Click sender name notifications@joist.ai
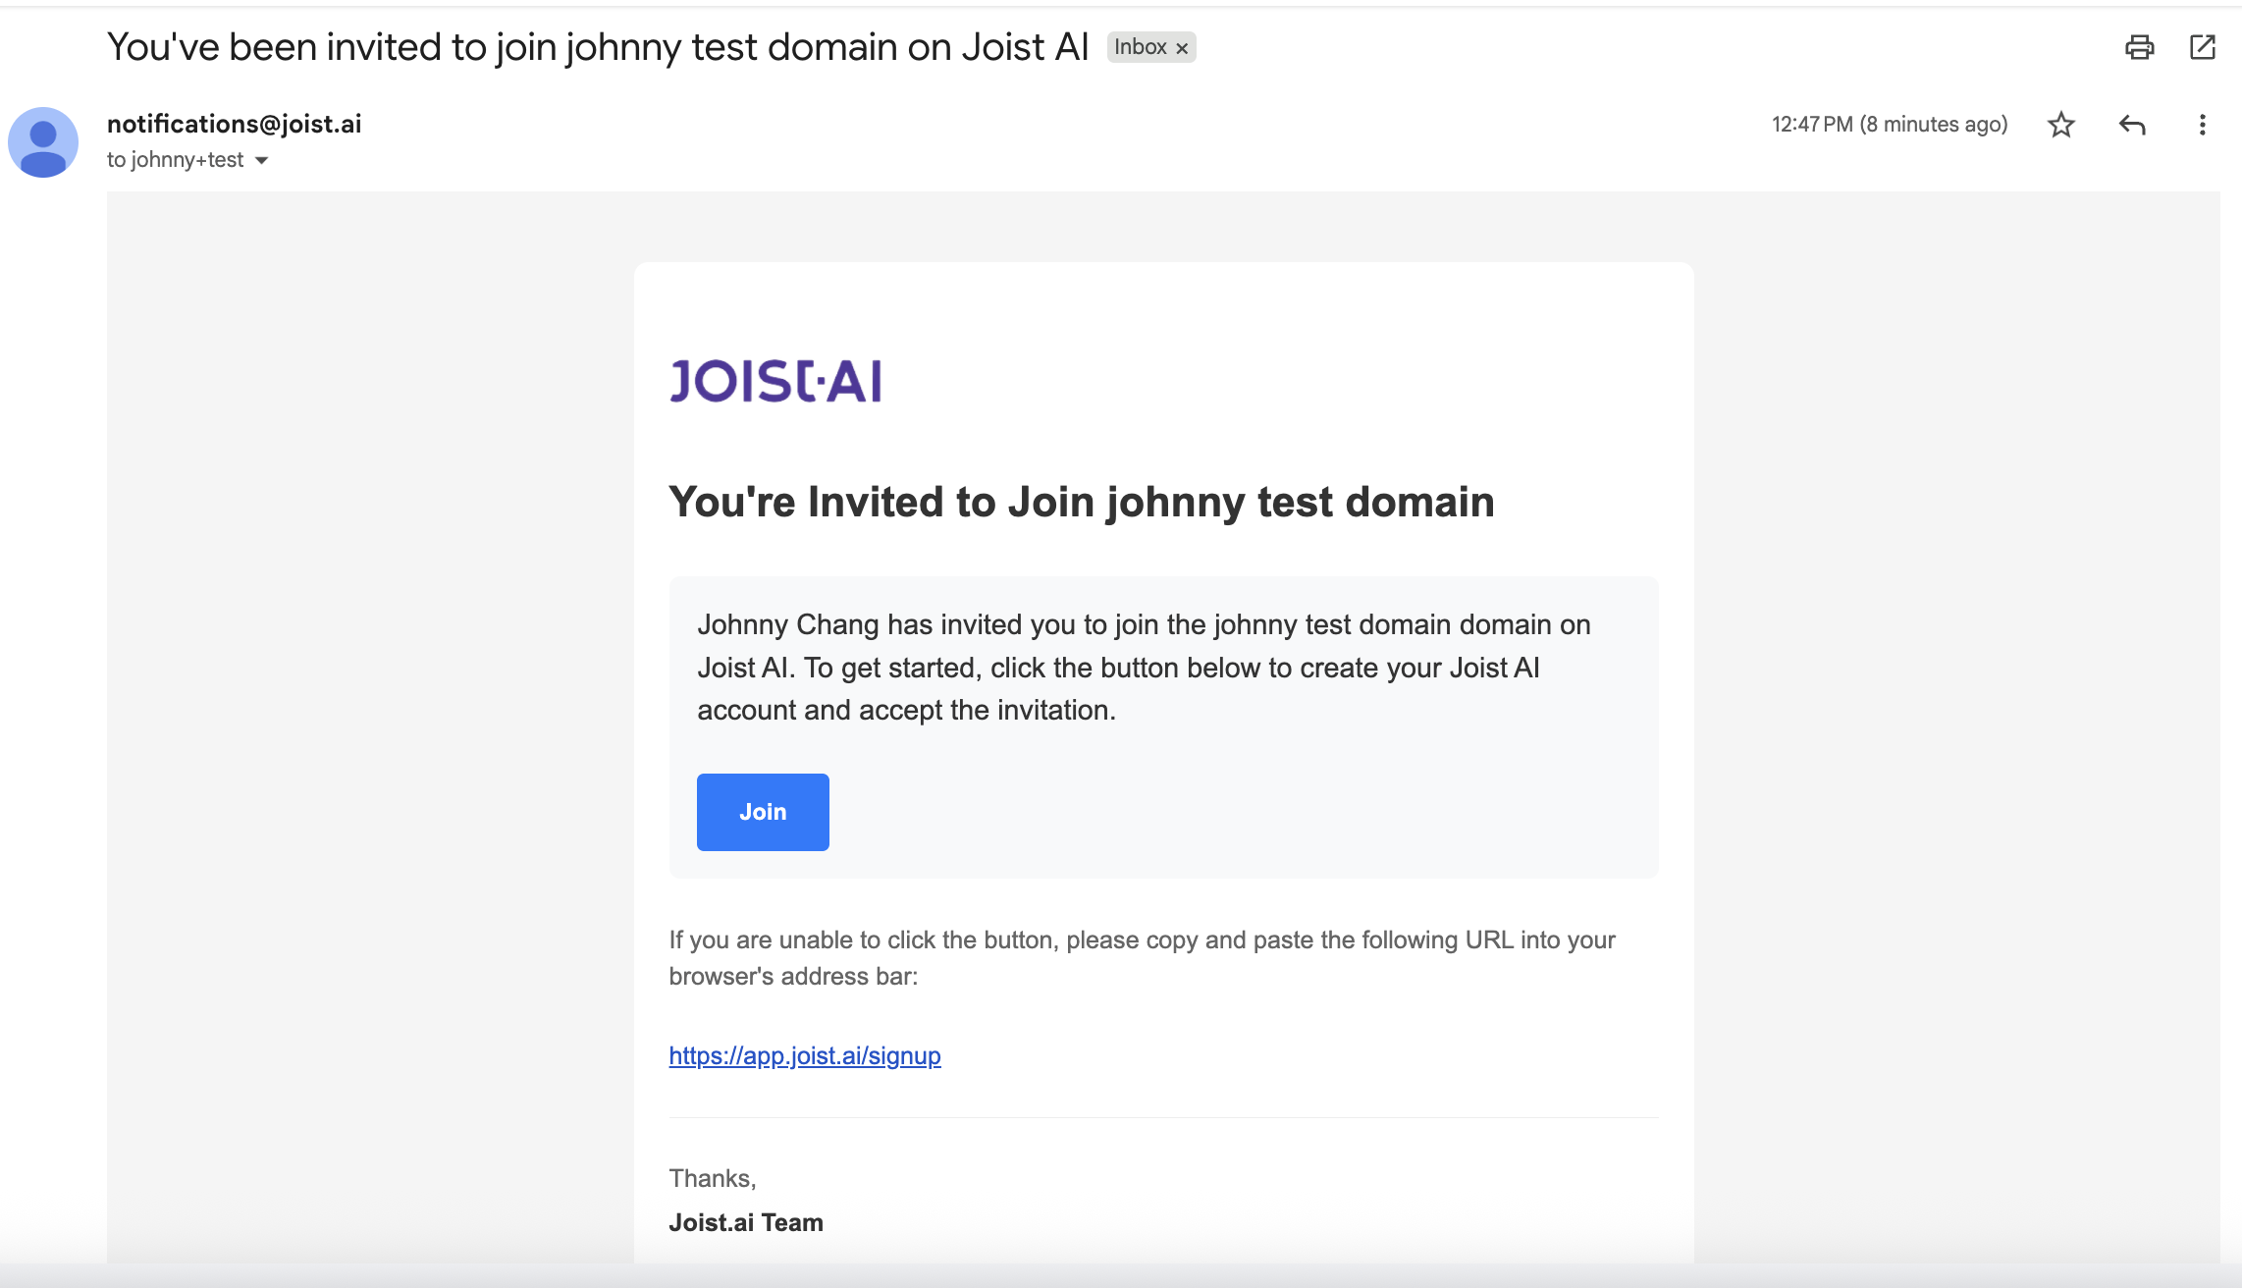 [x=234, y=124]
